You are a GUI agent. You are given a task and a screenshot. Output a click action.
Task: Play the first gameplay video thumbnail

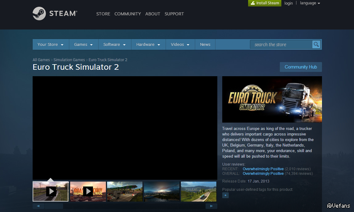(50, 191)
